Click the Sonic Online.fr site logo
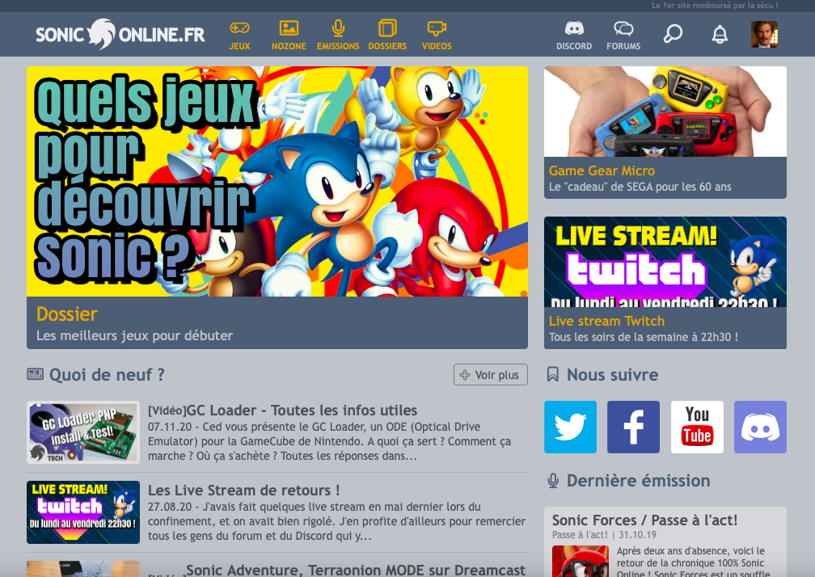Screen dimensions: 815x577 [120, 34]
